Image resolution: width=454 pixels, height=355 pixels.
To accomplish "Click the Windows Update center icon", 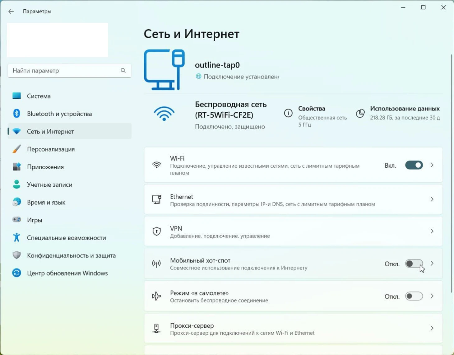I will [16, 273].
